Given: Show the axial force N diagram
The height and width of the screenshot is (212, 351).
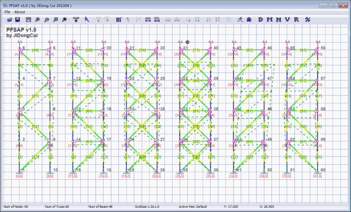Looking at the screenshot, I should tap(278, 20).
